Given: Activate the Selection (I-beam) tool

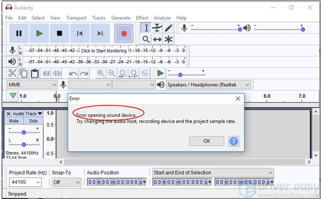Looking at the screenshot, I should click(146, 28).
